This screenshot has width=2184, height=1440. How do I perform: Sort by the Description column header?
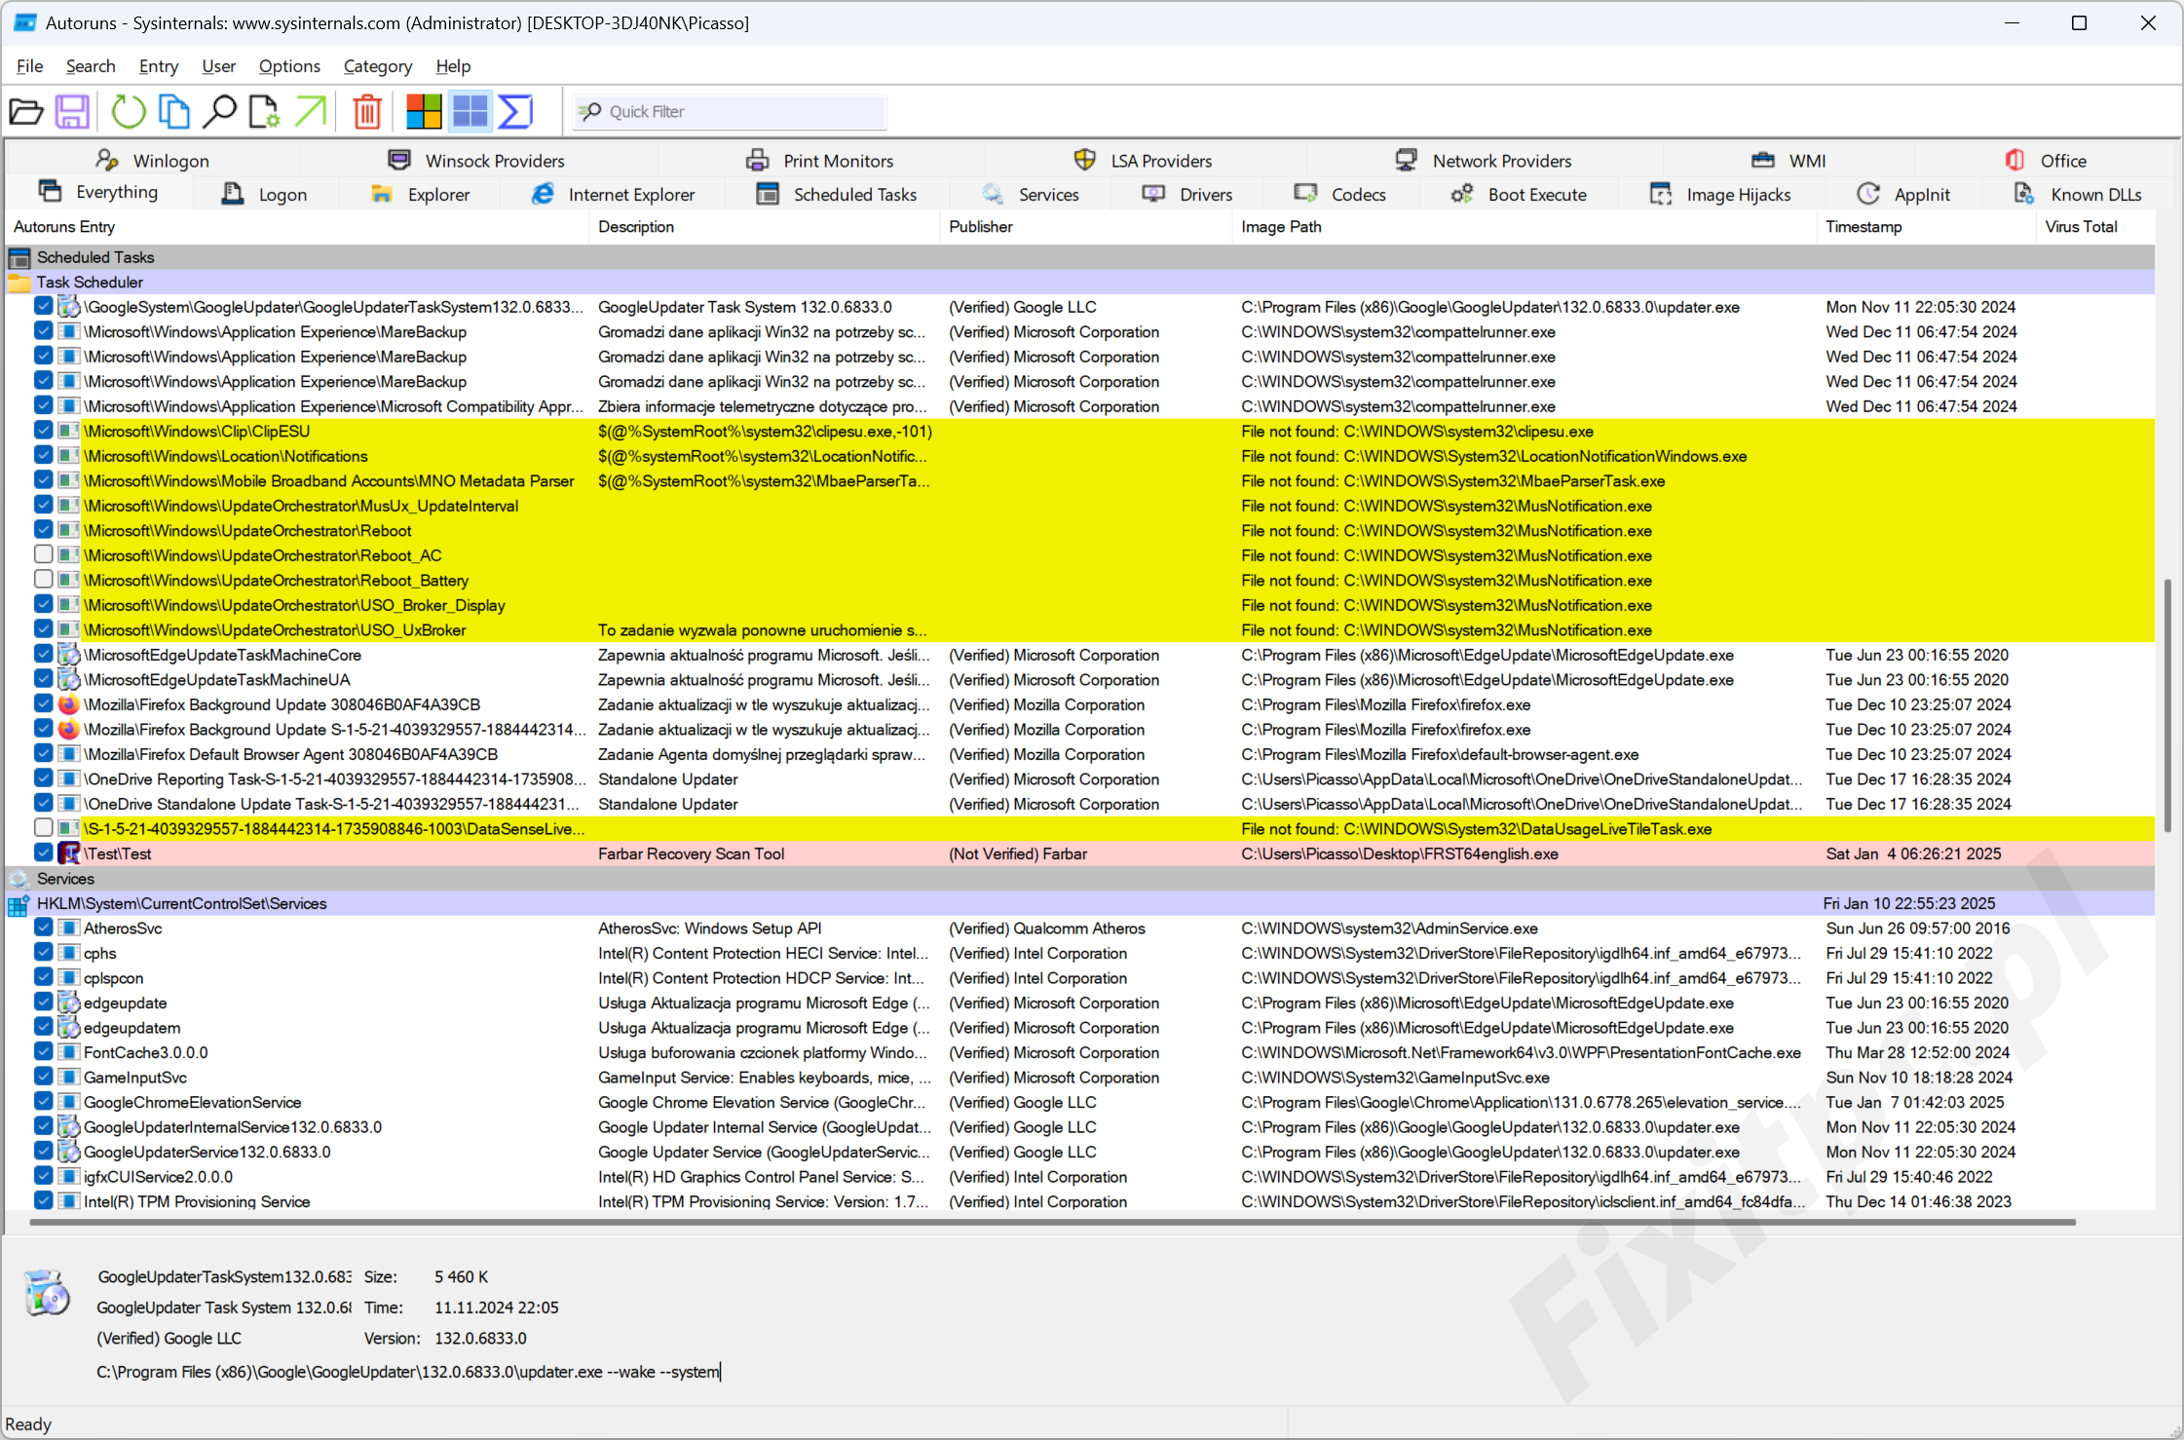point(765,226)
